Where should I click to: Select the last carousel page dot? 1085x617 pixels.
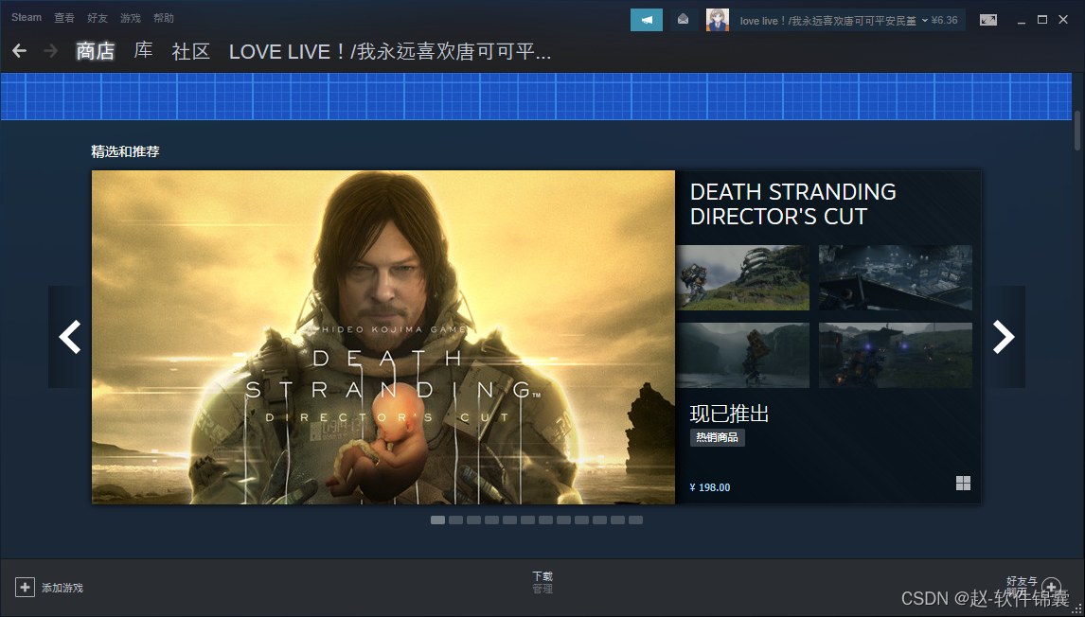[636, 520]
